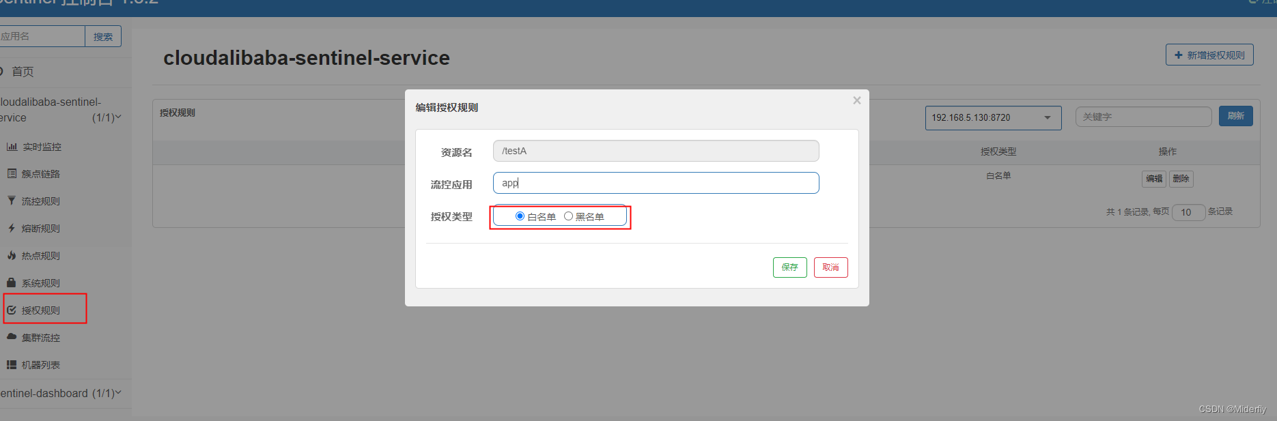Click the 操作 column header

1168,151
